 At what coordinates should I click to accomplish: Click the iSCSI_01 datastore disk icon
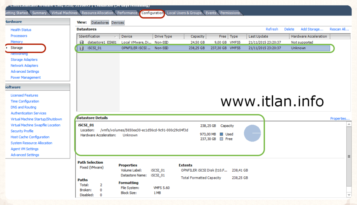(x=82, y=48)
